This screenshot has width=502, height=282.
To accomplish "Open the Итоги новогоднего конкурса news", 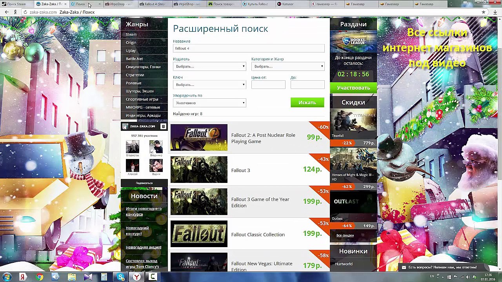I will [x=144, y=211].
